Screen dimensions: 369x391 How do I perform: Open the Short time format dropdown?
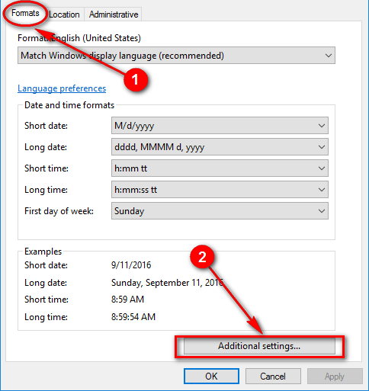pyautogui.click(x=220, y=168)
